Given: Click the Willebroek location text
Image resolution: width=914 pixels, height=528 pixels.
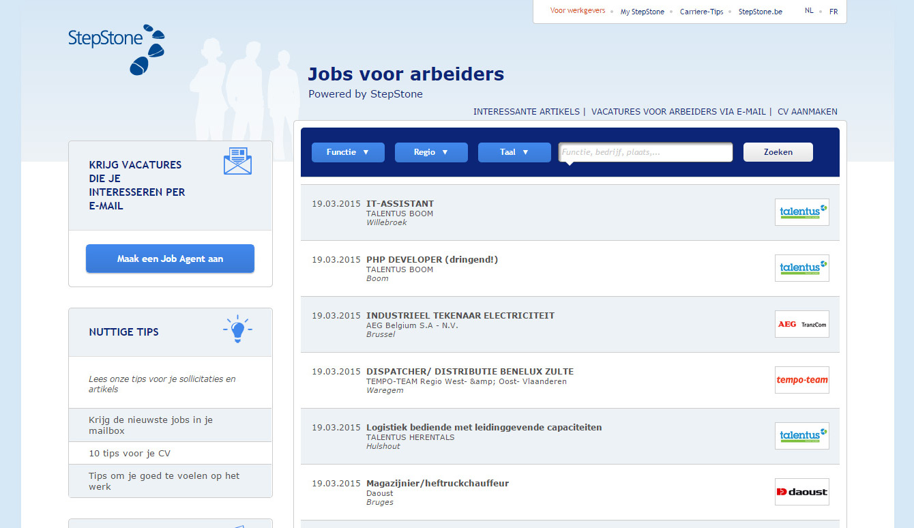Looking at the screenshot, I should (386, 222).
